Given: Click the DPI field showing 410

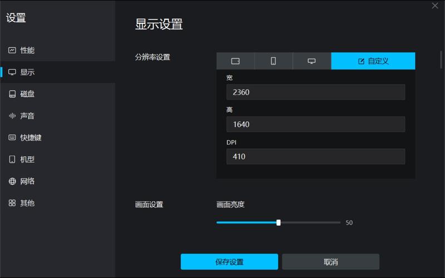Looking at the screenshot, I should [315, 156].
